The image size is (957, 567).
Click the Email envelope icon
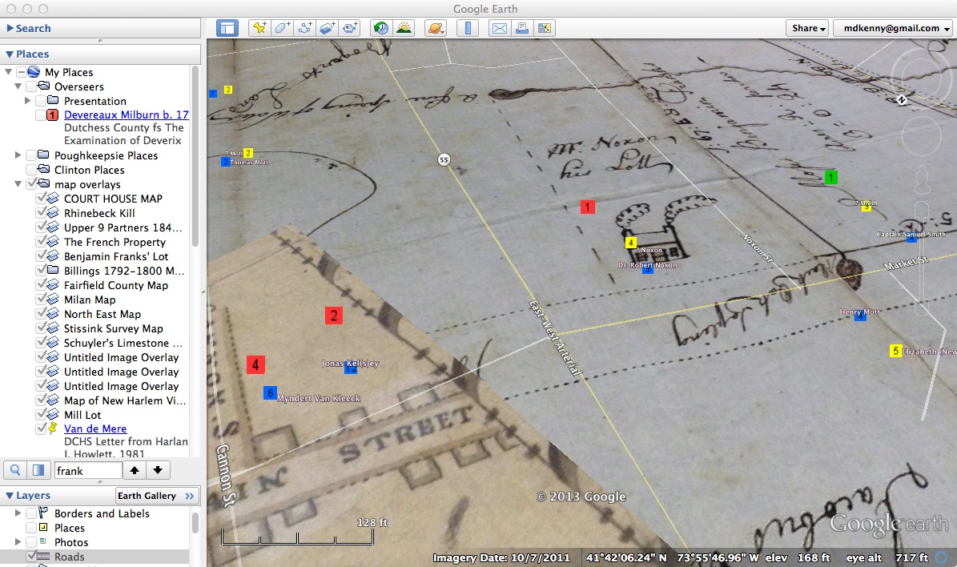[499, 28]
